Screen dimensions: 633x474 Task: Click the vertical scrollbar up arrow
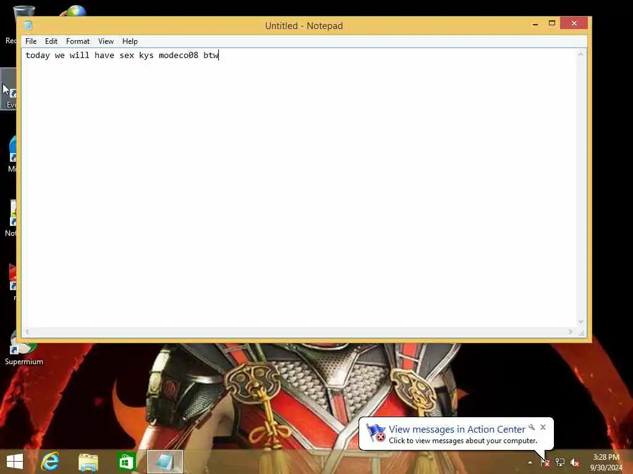(x=581, y=54)
